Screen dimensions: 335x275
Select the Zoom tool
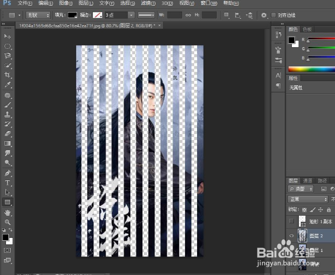7,222
